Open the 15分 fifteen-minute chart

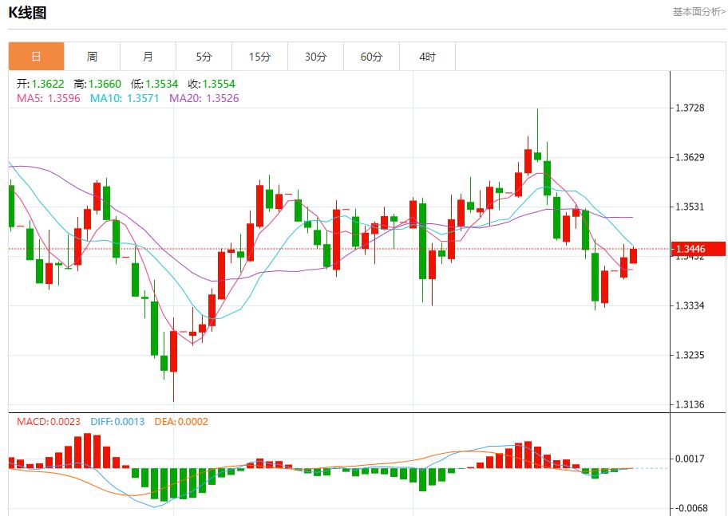259,56
